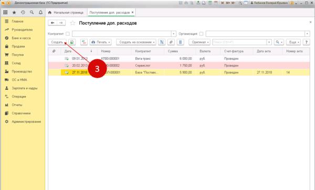Expand the Контрагент filter dropdown arrow

click(174, 34)
